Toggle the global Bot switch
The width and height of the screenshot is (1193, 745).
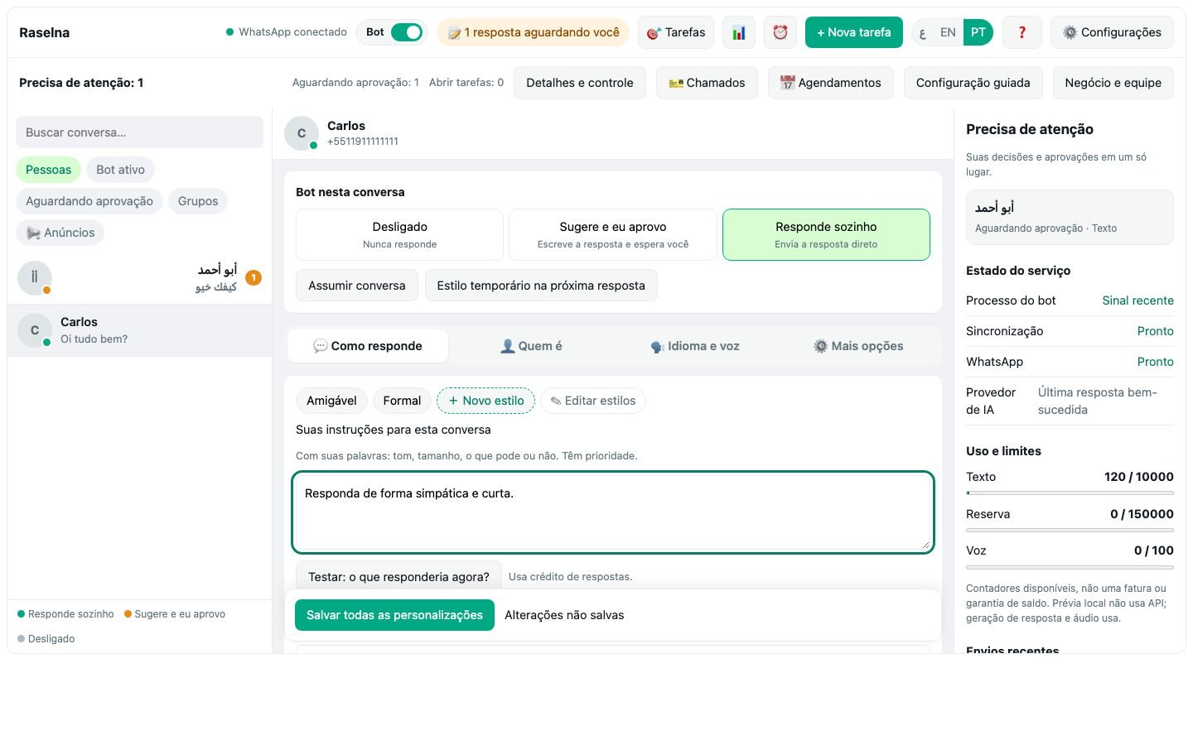click(406, 32)
